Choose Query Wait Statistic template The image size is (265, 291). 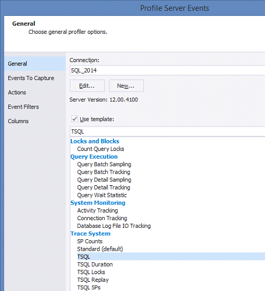(x=102, y=195)
